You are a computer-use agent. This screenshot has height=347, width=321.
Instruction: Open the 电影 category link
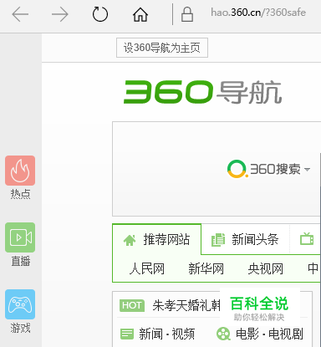tap(247, 334)
